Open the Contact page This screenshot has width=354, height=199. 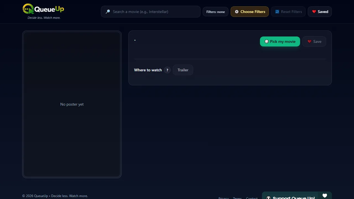[252, 198]
